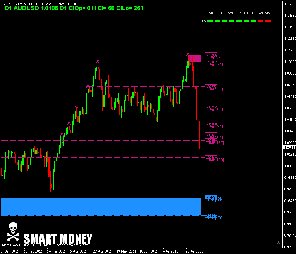Click the 18 Feb 2011 date label
Viewport: 296px width, 254px height.
[33, 251]
